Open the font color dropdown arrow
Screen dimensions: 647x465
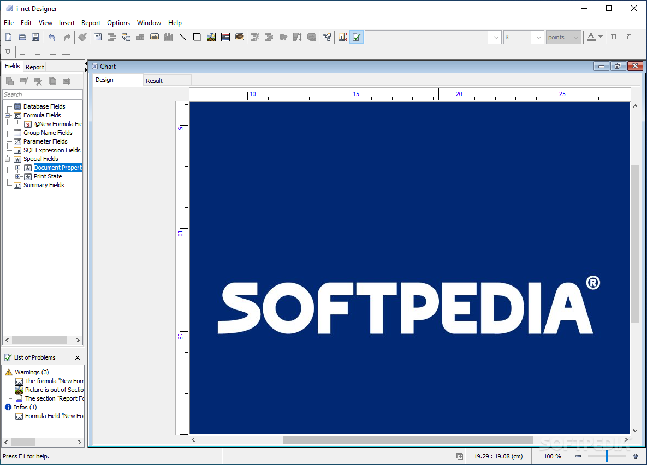(601, 37)
